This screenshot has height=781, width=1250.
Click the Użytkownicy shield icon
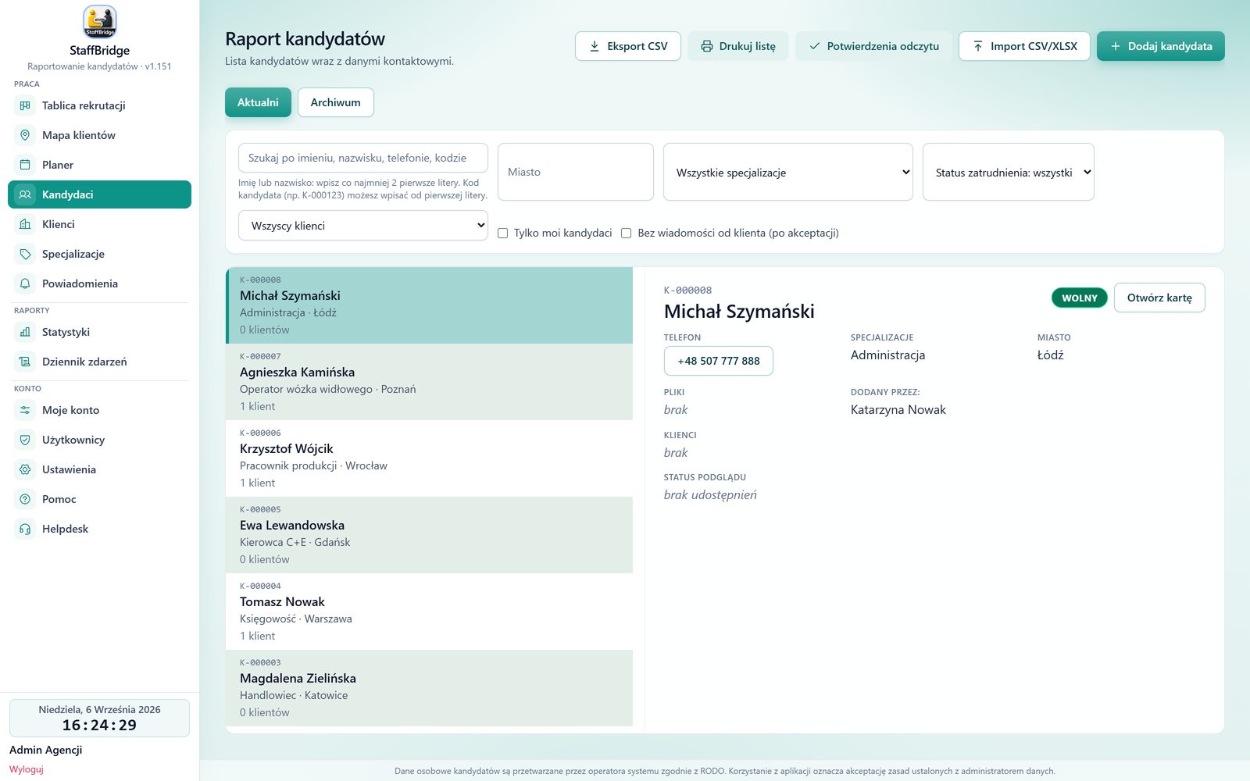click(x=25, y=440)
